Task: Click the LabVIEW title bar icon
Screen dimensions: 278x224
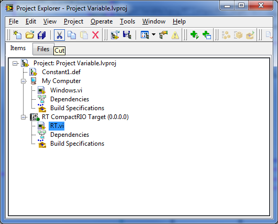Action: pos(9,8)
